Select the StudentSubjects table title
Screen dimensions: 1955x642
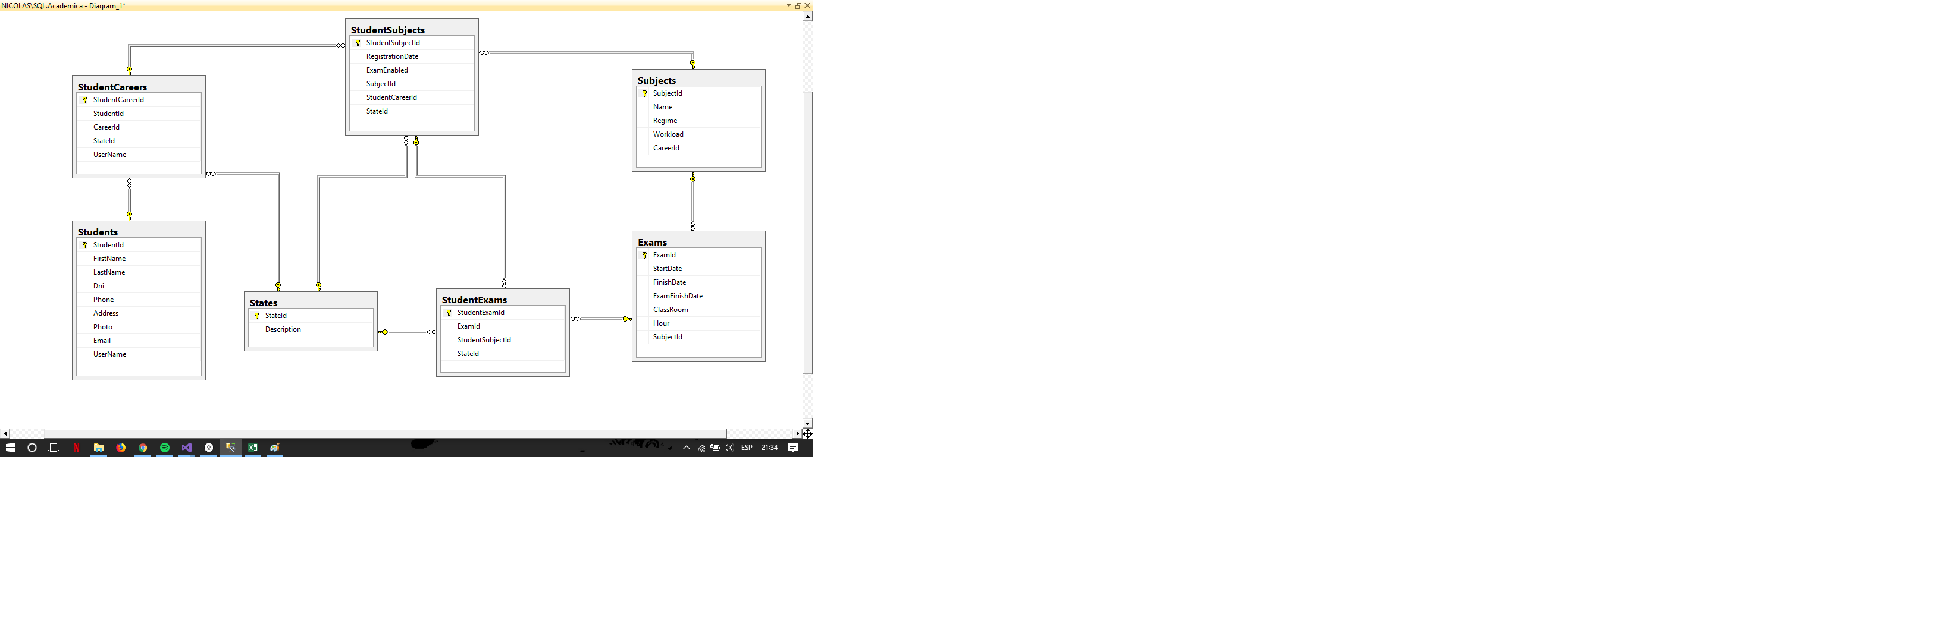[x=388, y=30]
